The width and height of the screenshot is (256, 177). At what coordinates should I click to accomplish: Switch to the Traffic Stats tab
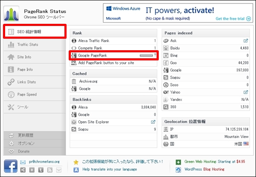pos(35,44)
